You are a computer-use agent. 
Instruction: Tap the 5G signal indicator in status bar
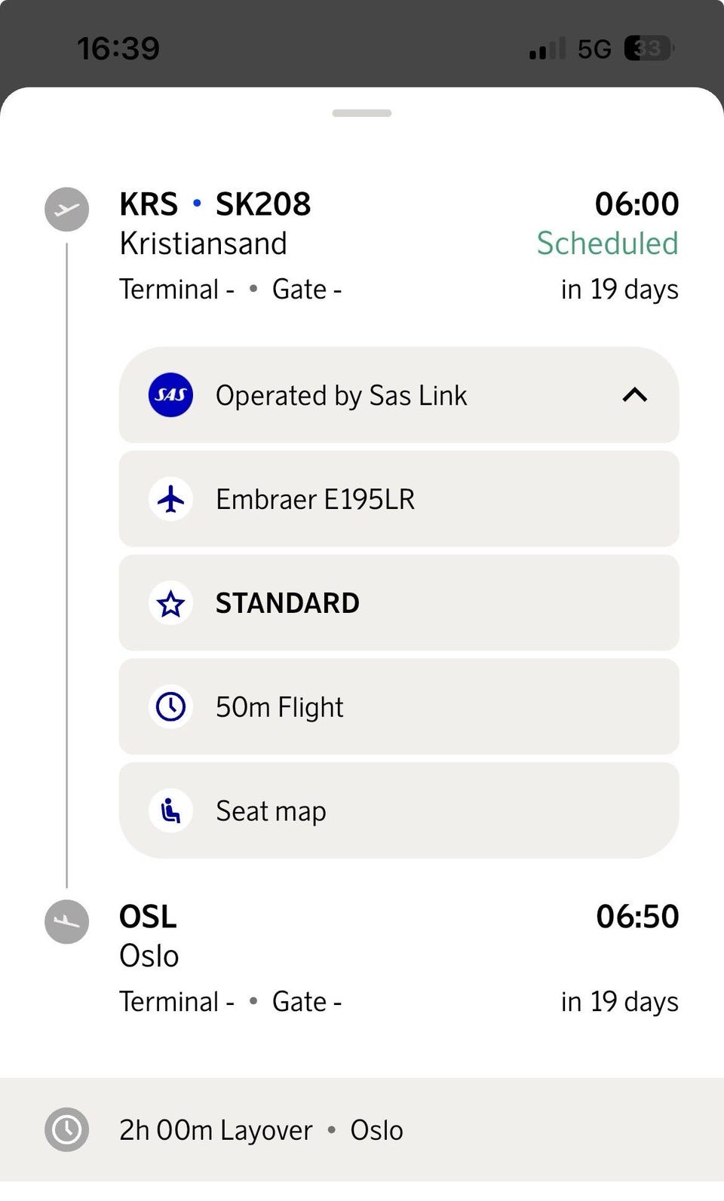tap(594, 49)
